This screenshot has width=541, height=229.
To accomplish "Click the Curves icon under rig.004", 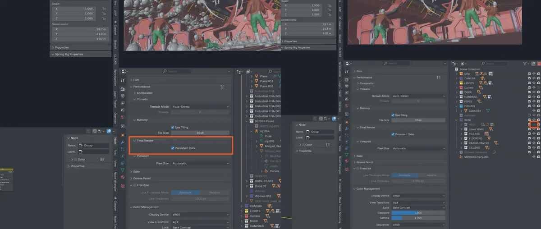I will click(266, 171).
